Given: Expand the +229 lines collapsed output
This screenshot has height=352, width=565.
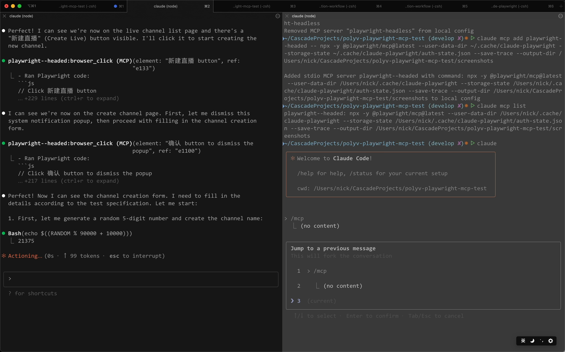Looking at the screenshot, I should coord(71,98).
